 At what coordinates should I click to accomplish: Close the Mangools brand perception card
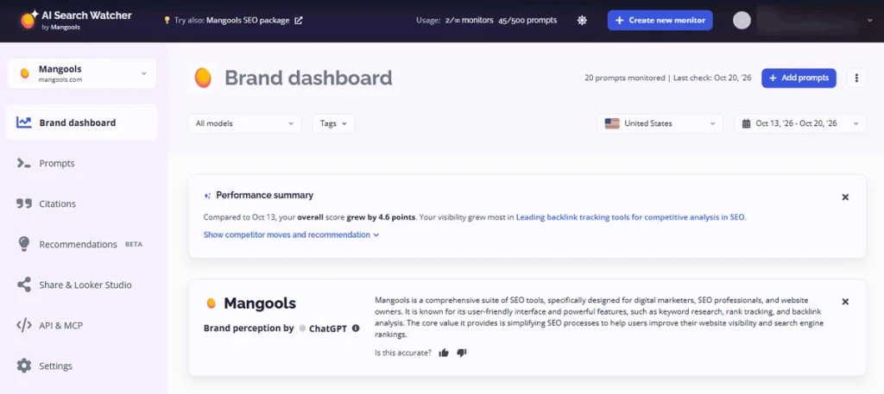click(845, 302)
